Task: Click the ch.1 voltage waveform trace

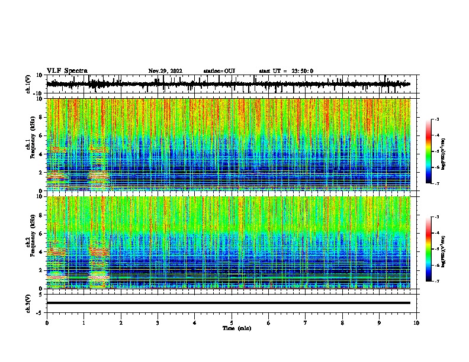Action: pyautogui.click(x=228, y=84)
